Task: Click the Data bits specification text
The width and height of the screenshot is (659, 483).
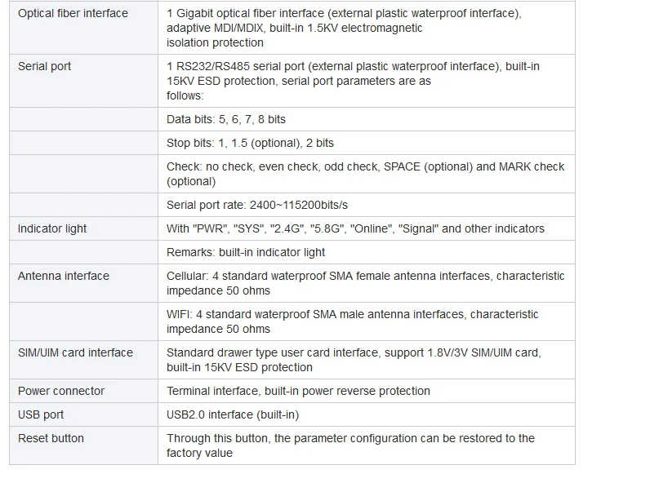Action: tap(225, 119)
